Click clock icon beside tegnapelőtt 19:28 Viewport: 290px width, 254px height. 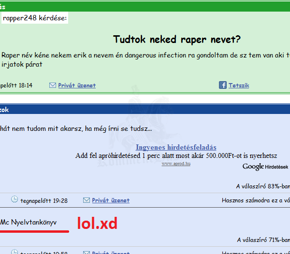[x=14, y=199]
